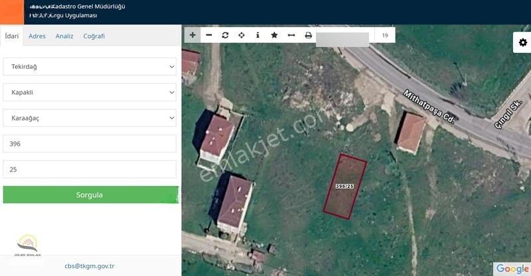Switch to the Coğrafi tab
The width and height of the screenshot is (531, 276).
(94, 36)
